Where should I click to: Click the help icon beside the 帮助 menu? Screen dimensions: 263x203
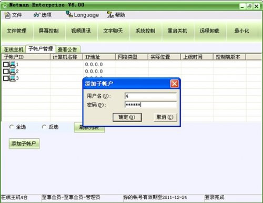[110, 15]
